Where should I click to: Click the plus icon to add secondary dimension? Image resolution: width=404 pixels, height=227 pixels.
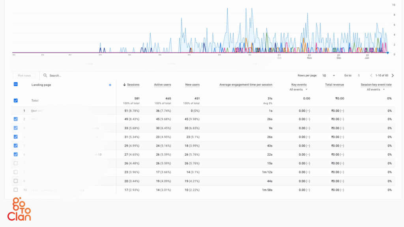coord(110,85)
